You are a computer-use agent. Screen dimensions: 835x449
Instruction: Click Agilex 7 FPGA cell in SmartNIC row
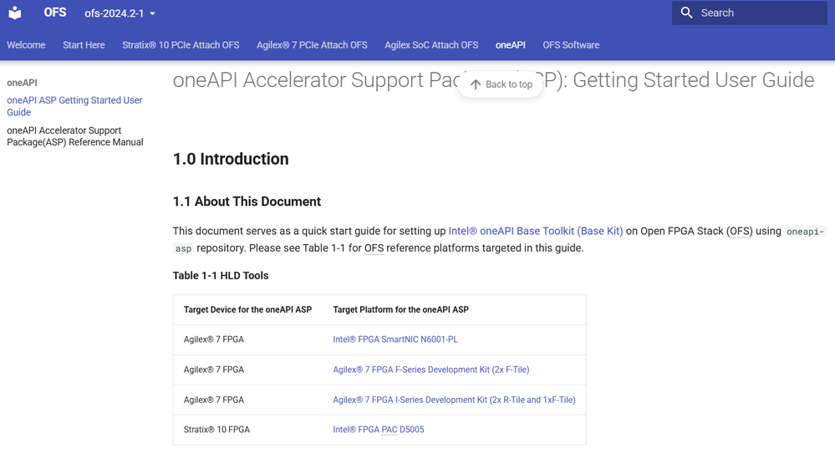tap(213, 339)
